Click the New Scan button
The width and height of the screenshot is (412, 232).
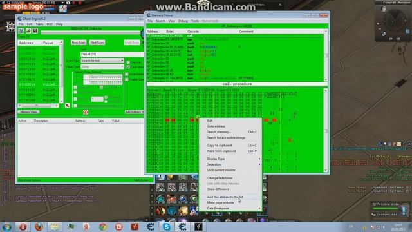[x=79, y=43]
